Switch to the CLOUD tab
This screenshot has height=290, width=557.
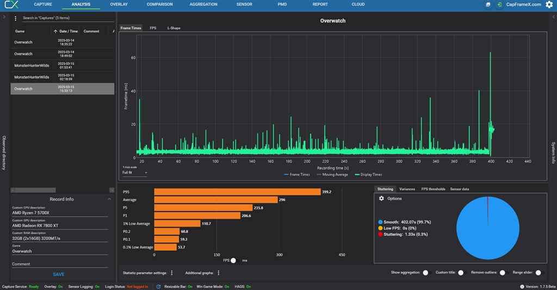click(x=358, y=4)
